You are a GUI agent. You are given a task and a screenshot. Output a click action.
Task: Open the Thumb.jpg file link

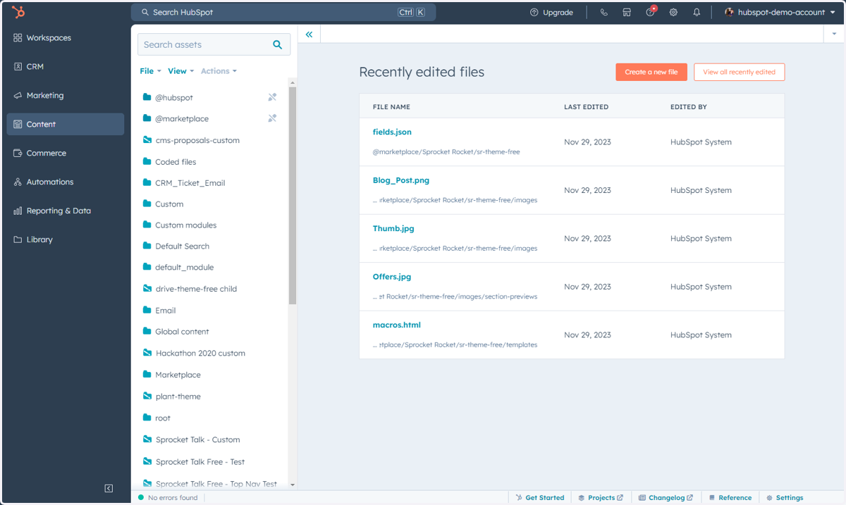tap(393, 229)
